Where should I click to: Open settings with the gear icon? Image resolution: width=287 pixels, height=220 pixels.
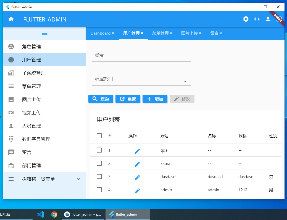pyautogui.click(x=246, y=19)
